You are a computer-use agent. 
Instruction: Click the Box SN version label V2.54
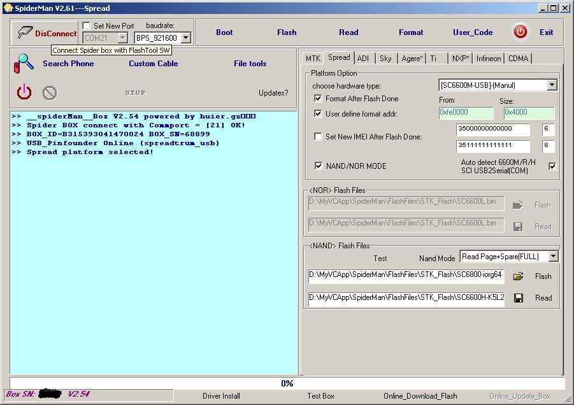tap(79, 394)
